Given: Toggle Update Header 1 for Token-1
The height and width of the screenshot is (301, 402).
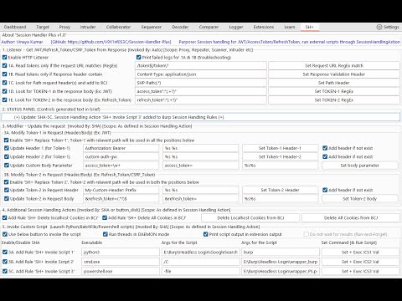Looking at the screenshot, I should [x=6, y=148].
